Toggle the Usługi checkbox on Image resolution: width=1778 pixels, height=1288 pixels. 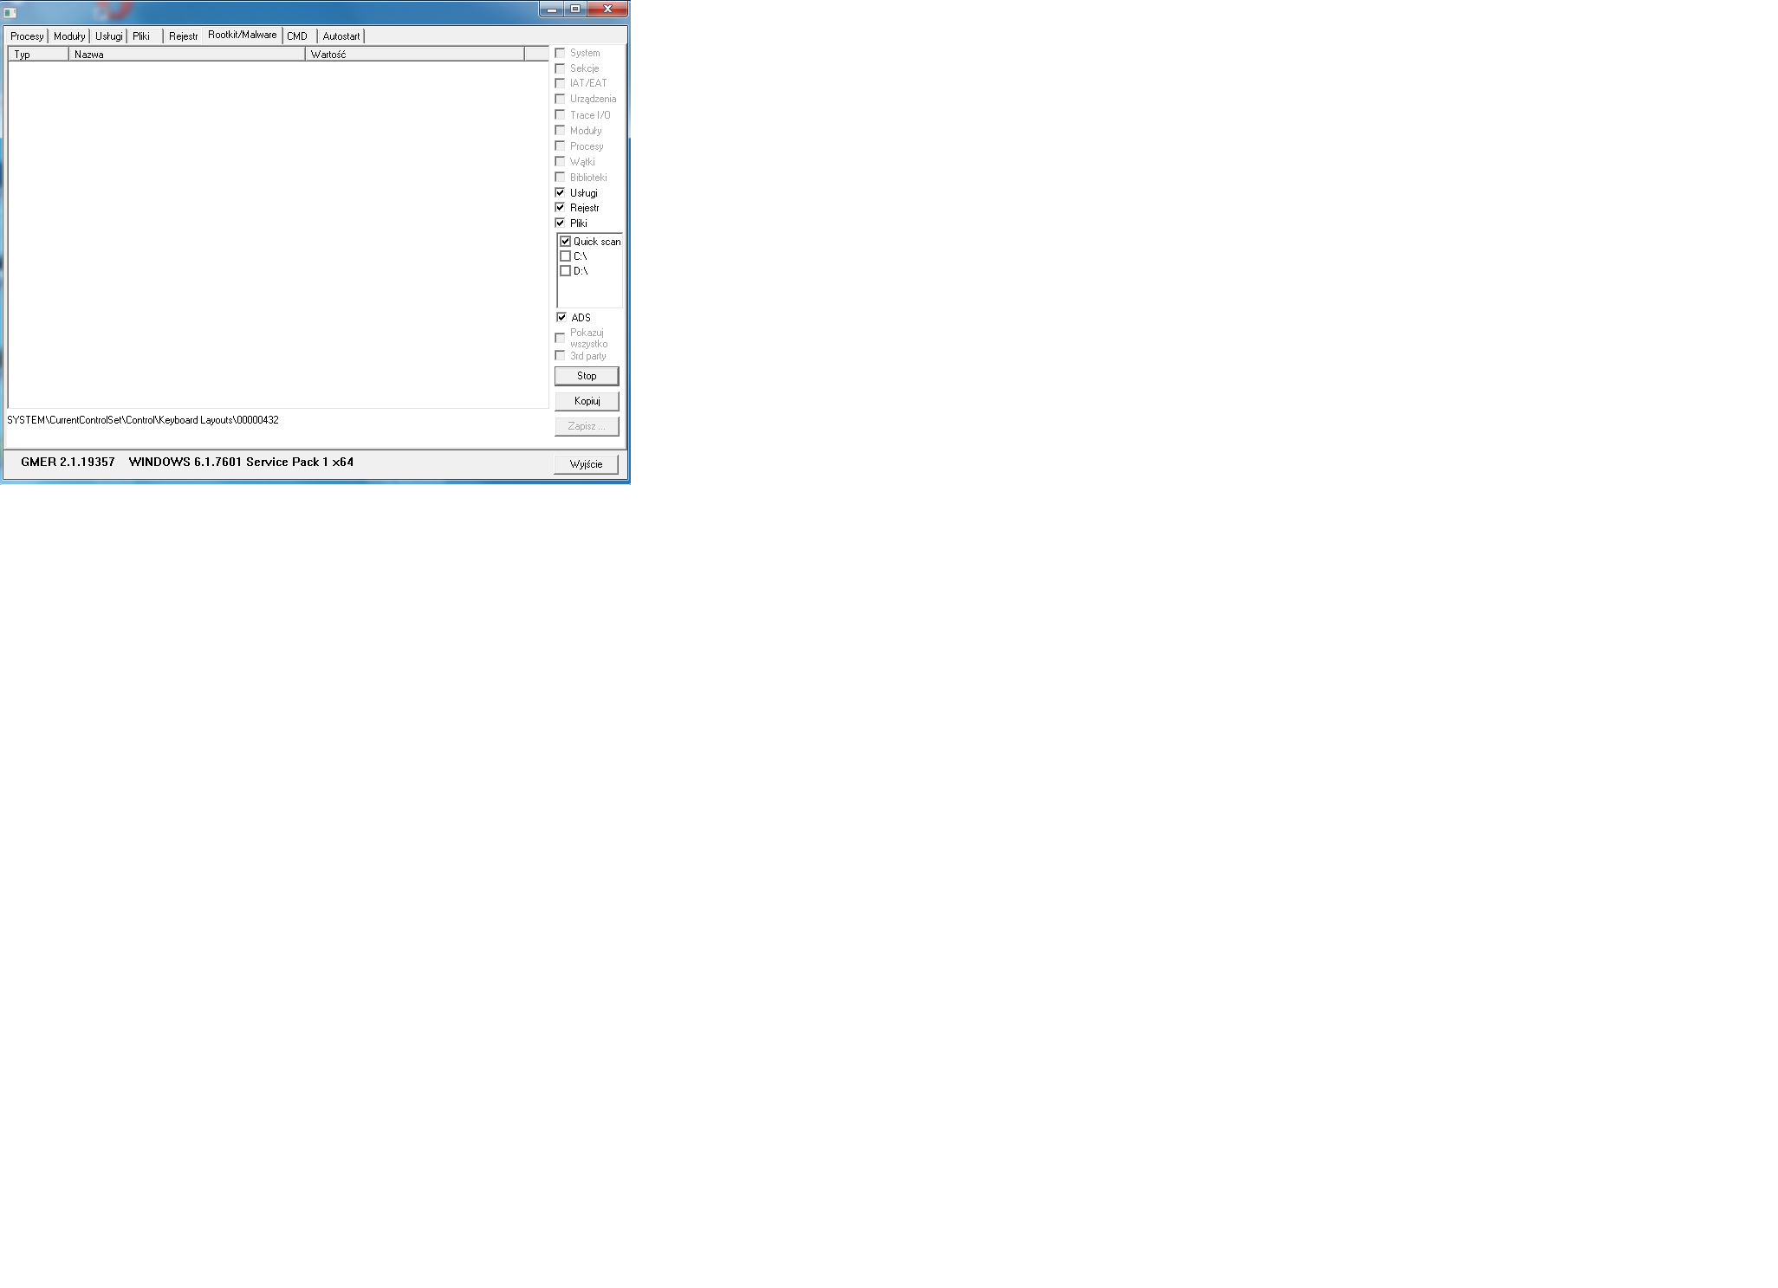[x=559, y=192]
